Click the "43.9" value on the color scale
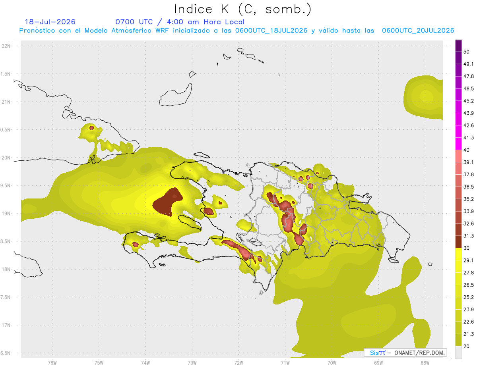Screen dimensions: 477x368 [x=468, y=113]
